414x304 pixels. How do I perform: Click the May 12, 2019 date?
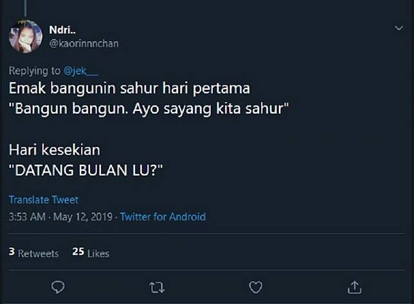83,217
